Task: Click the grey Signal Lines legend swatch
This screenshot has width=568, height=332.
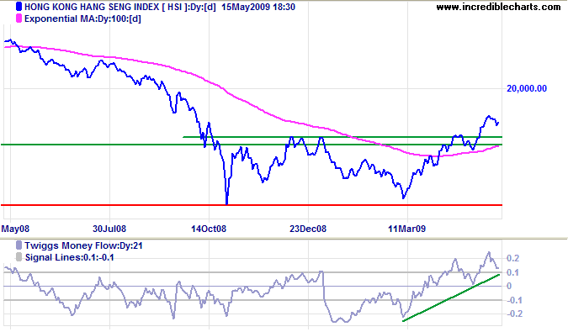Action: coord(19,257)
